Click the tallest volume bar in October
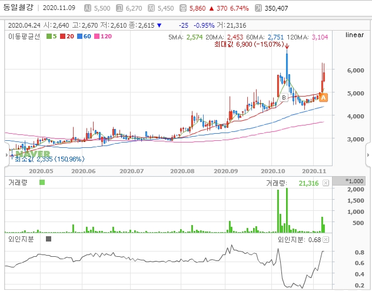372x291 pixels. 287,210
